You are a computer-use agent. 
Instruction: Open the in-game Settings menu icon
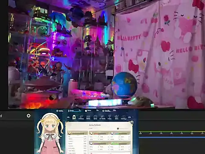[x=123, y=117]
